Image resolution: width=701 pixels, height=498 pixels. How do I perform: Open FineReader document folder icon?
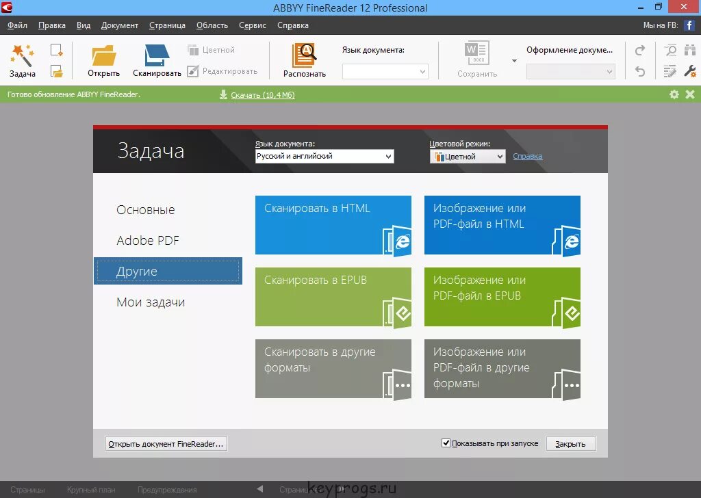(56, 71)
